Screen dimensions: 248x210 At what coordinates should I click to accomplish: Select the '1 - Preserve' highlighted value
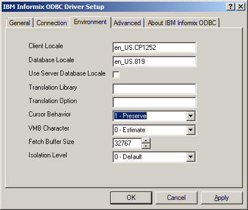point(130,116)
